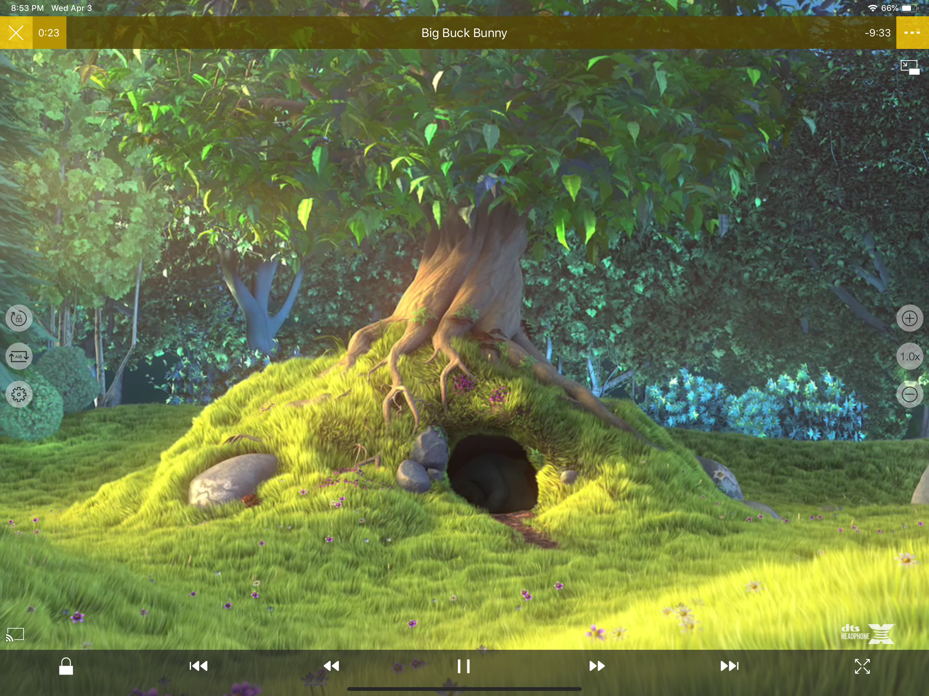Enable A/B repeat loop
This screenshot has width=929, height=696.
click(18, 356)
